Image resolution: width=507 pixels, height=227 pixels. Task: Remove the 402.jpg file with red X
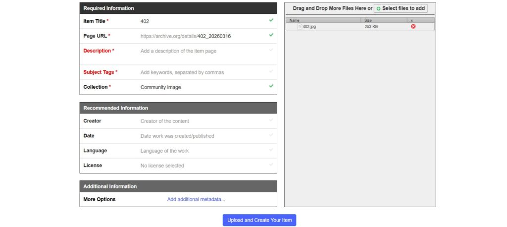pos(413,26)
